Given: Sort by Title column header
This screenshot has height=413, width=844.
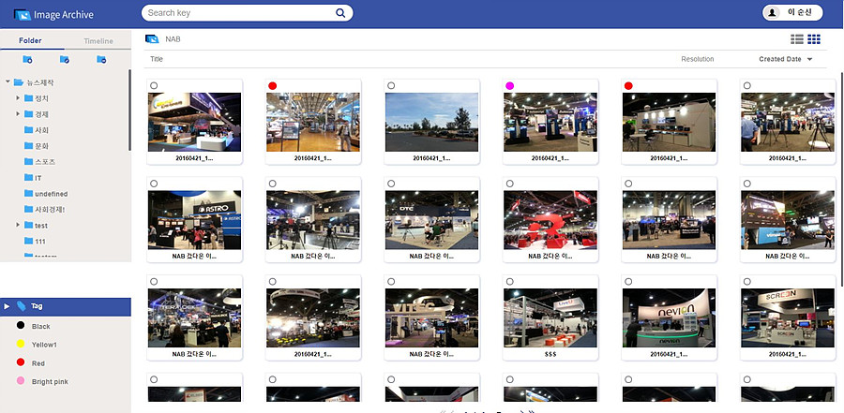Looking at the screenshot, I should pos(157,59).
